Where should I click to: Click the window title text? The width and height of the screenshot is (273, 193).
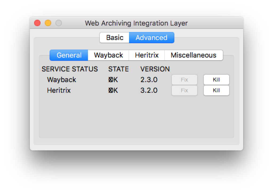[x=136, y=23]
